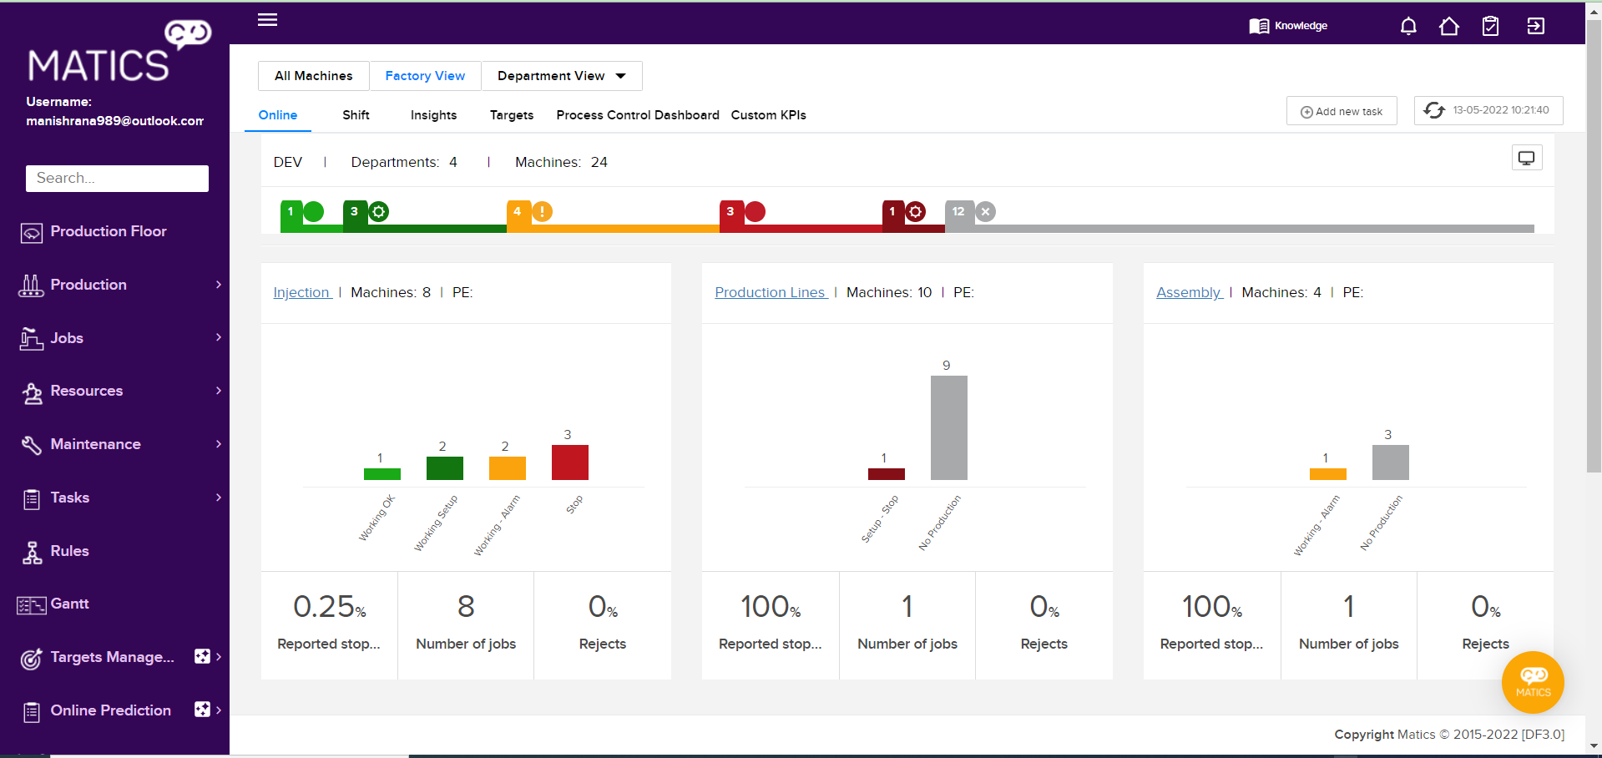Image resolution: width=1602 pixels, height=758 pixels.
Task: Open the Injection department link
Action: (301, 292)
